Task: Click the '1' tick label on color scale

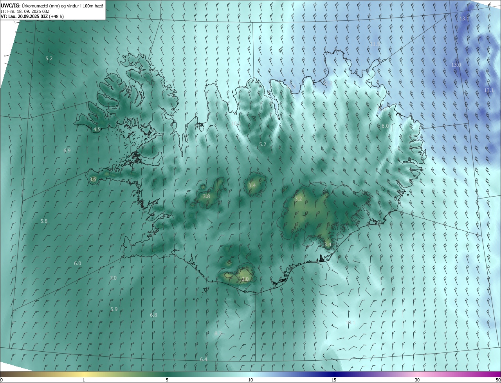Action: pos(84,380)
